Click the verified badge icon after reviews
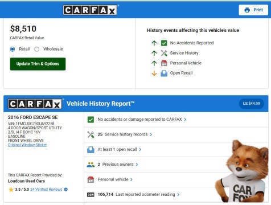Screen dimensions: 271x205 pos(66,190)
